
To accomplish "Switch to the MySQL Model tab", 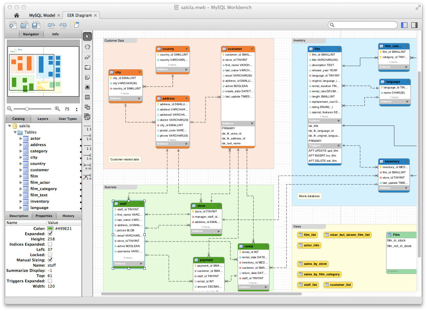I will [x=42, y=15].
